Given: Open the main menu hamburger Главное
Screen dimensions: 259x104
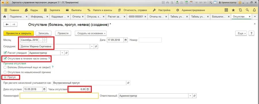Looking at the screenshot, I should 12,10.
